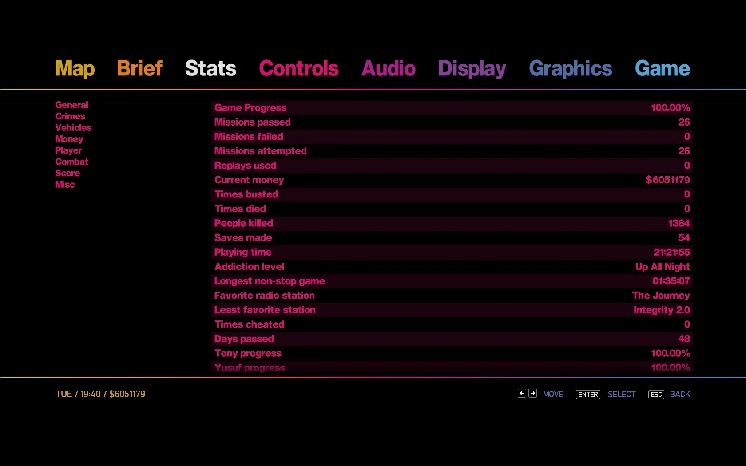The image size is (746, 466).
Task: Open the Combat stats category
Action: [x=71, y=162]
